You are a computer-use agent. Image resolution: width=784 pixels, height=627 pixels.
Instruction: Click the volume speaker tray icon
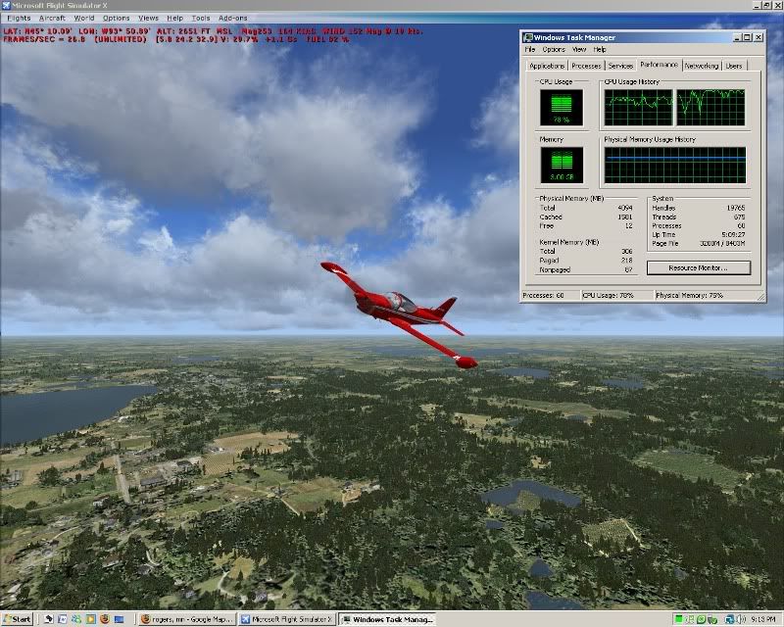(741, 619)
